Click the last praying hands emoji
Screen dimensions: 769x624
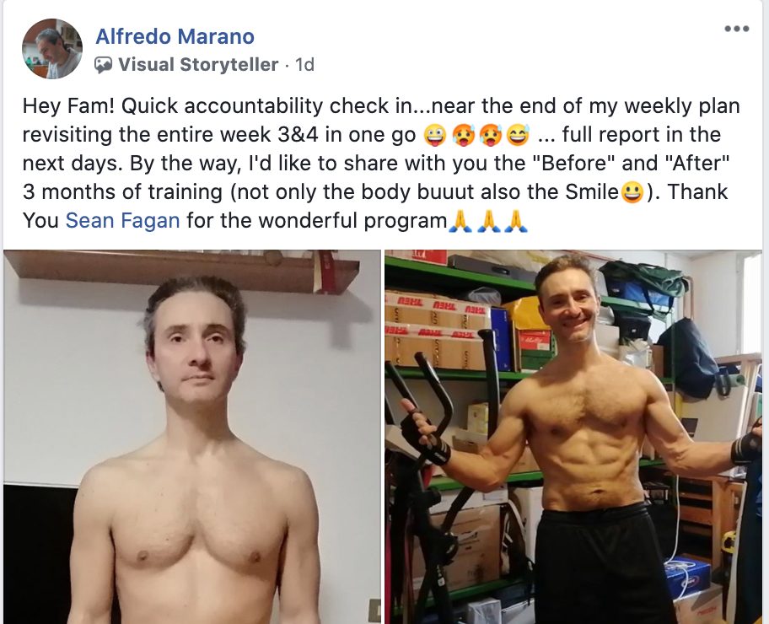[516, 221]
